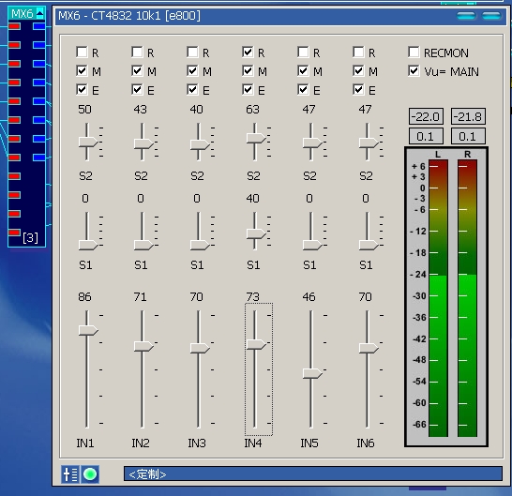Click the MX6 - CT4832 10k1 title bar
This screenshot has height=496, width=512.
255,16
